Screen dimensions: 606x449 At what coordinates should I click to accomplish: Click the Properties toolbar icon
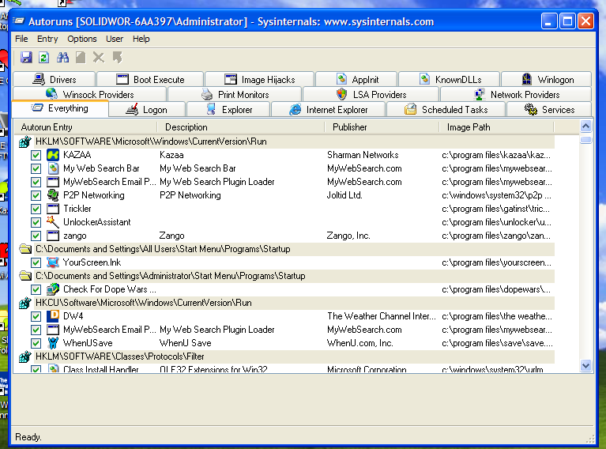tap(81, 58)
